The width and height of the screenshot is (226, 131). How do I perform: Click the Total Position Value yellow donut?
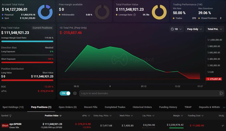[159, 12]
